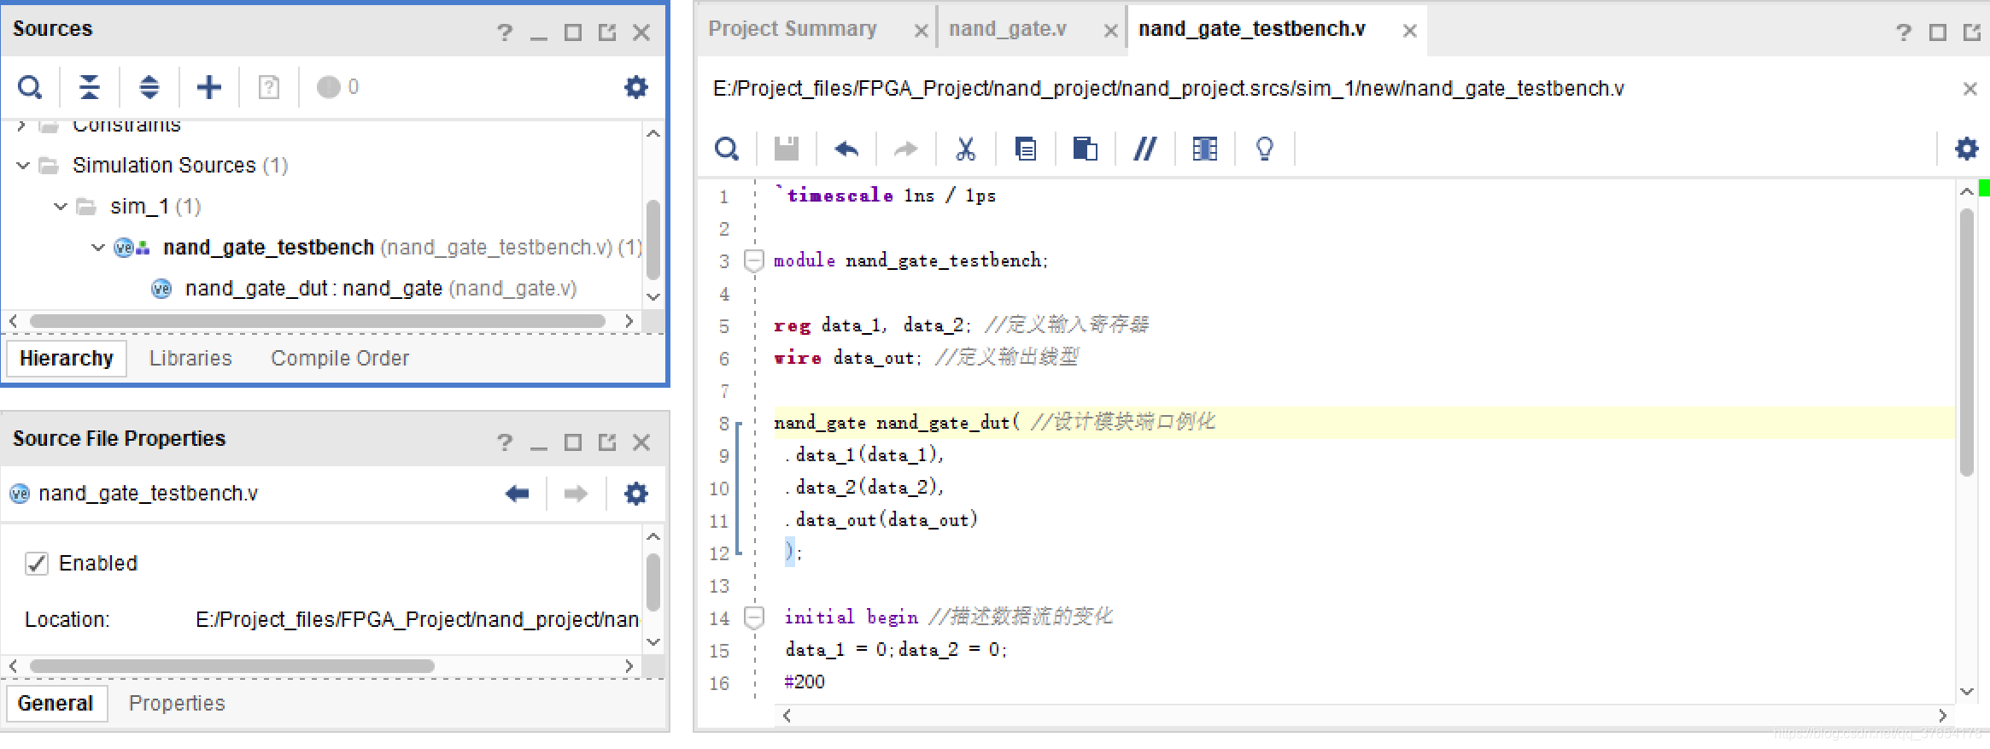Float the Source File Properties panel
The height and width of the screenshot is (749, 1990).
click(607, 442)
